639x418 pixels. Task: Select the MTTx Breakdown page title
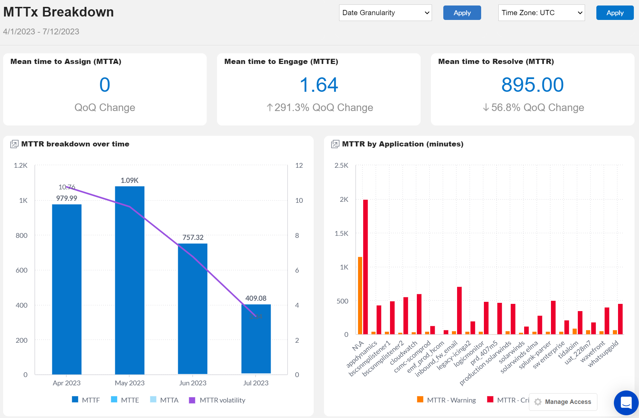[58, 12]
